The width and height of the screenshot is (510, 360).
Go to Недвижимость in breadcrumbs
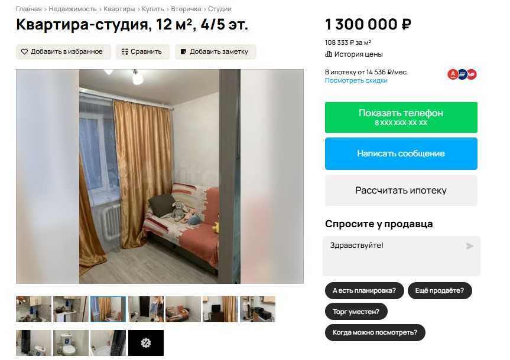pyautogui.click(x=73, y=9)
